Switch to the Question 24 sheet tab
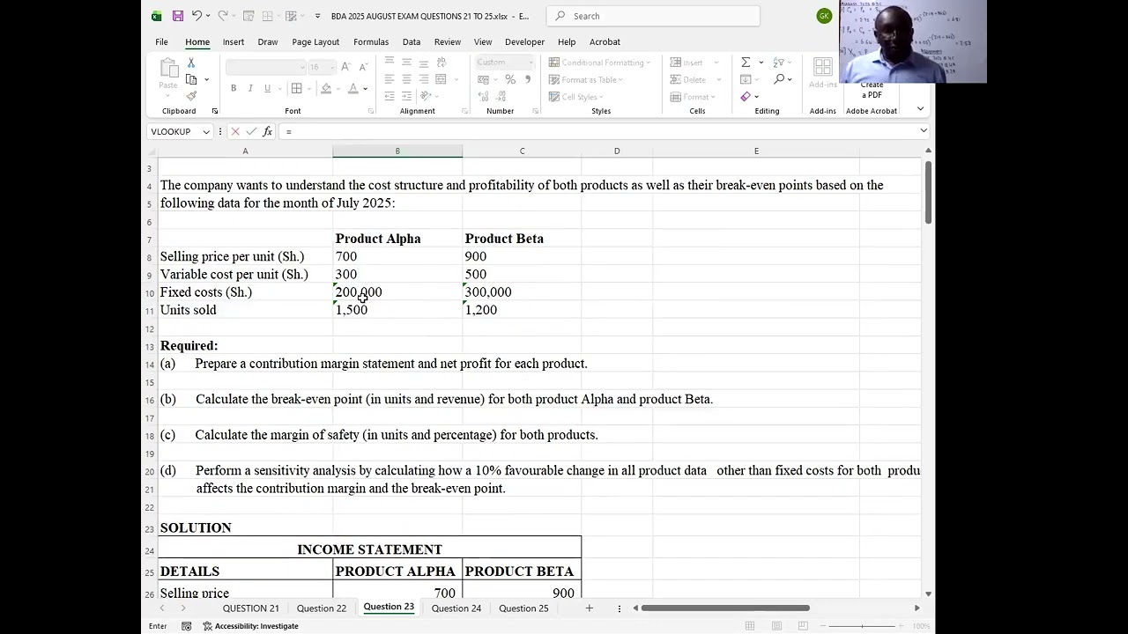The height and width of the screenshot is (634, 1128). (456, 608)
